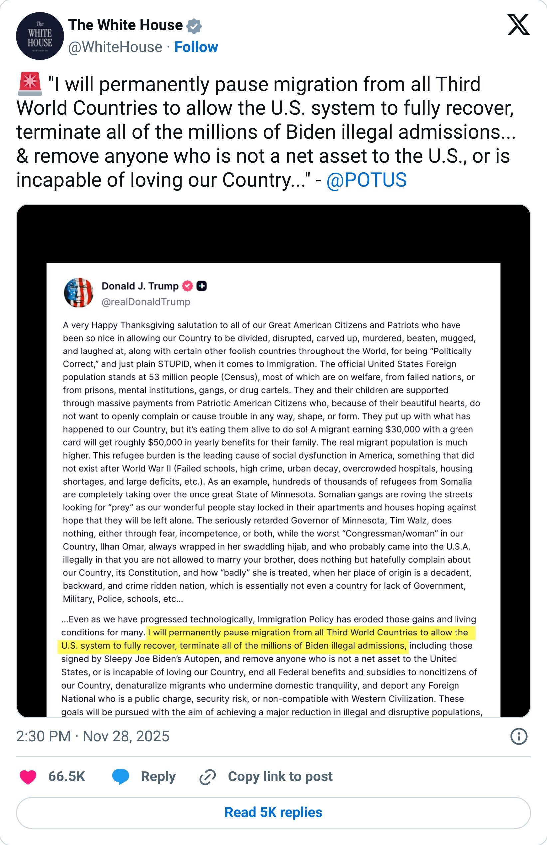This screenshot has width=547, height=845.
Task: Click the Reply text label
Action: click(158, 777)
